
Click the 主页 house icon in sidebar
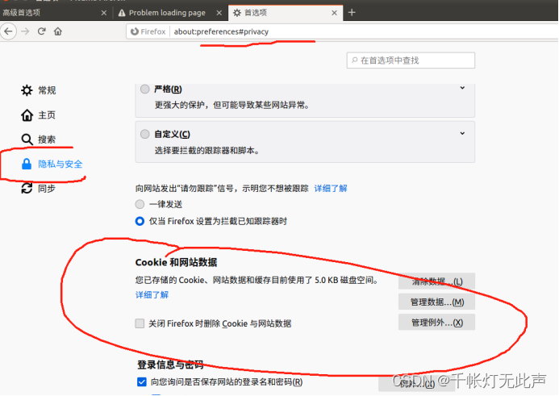pos(27,115)
